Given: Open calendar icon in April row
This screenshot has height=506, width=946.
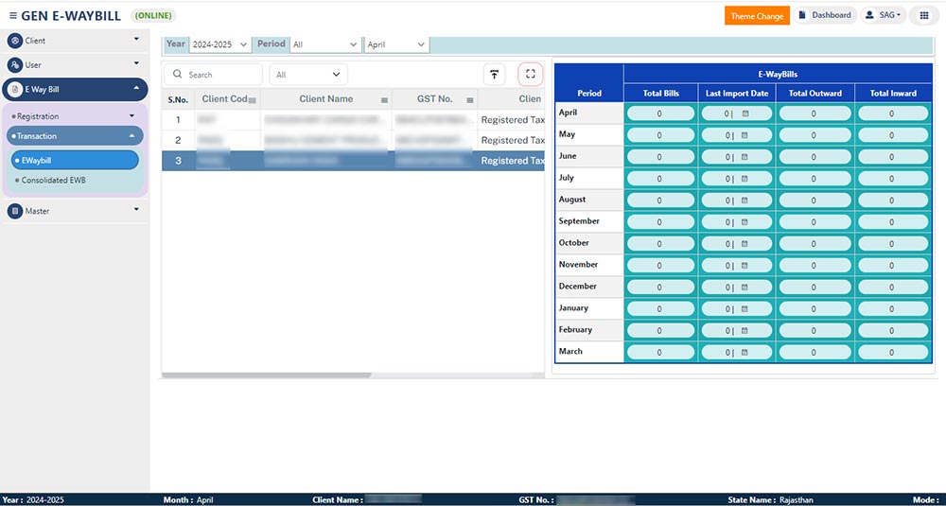Looking at the screenshot, I should [745, 113].
